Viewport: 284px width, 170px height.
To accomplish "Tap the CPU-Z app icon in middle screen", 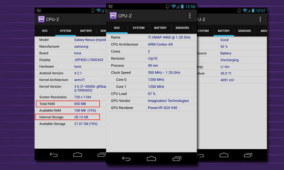I will pyautogui.click(x=113, y=16).
